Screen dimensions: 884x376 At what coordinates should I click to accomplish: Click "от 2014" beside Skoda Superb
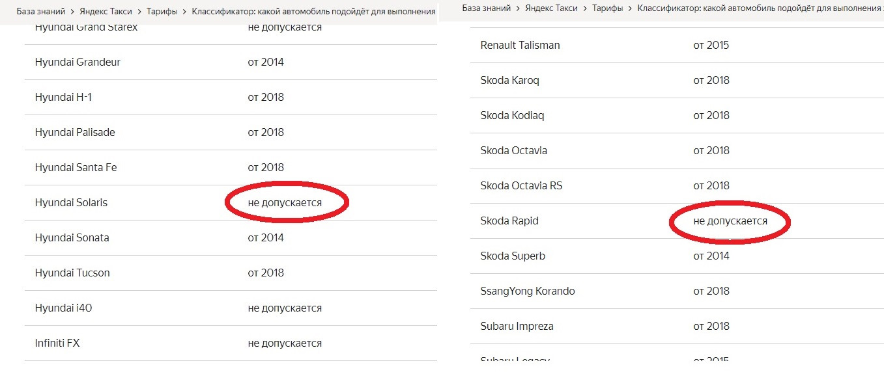coord(711,256)
